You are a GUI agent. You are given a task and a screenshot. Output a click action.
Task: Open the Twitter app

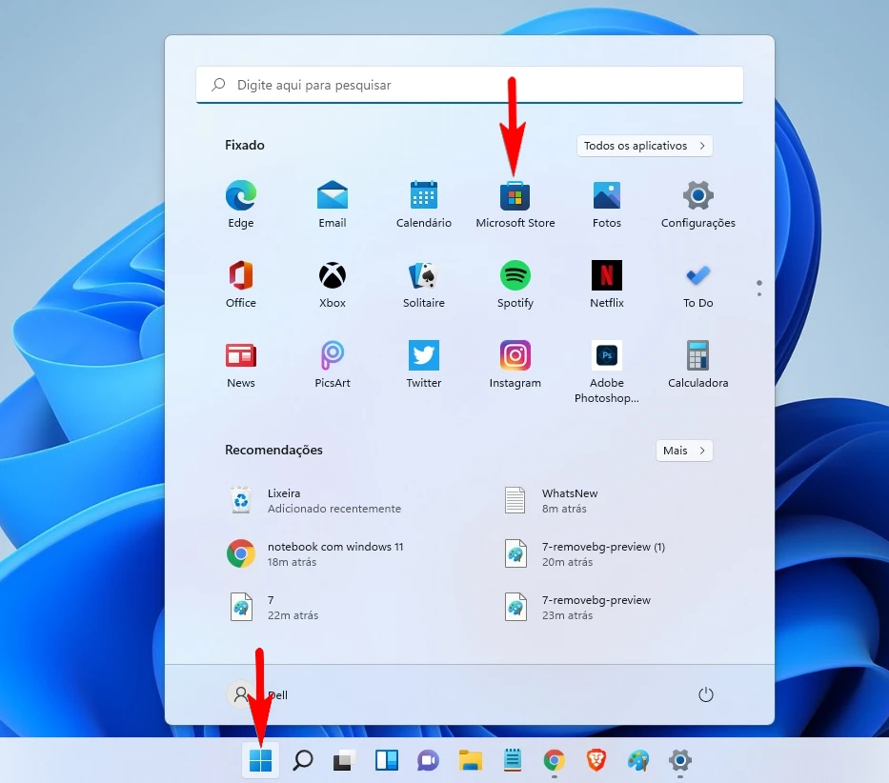coord(423,364)
